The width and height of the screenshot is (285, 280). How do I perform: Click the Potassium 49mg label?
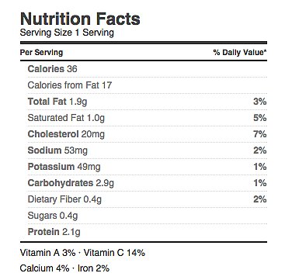pyautogui.click(x=64, y=167)
